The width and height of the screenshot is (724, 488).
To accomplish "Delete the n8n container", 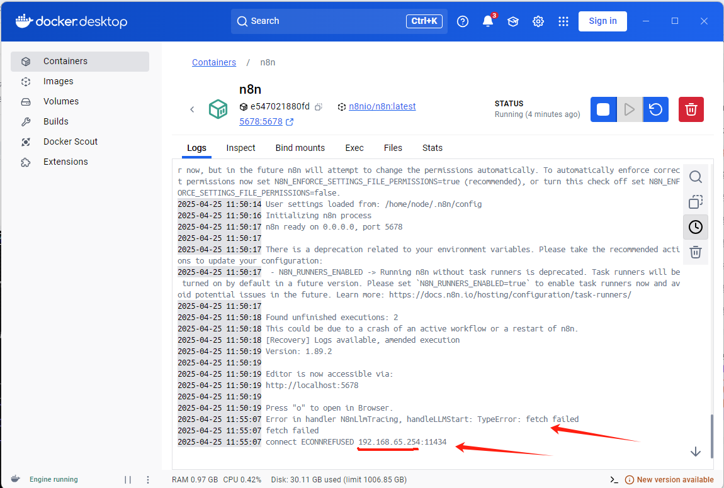I will tap(691, 109).
